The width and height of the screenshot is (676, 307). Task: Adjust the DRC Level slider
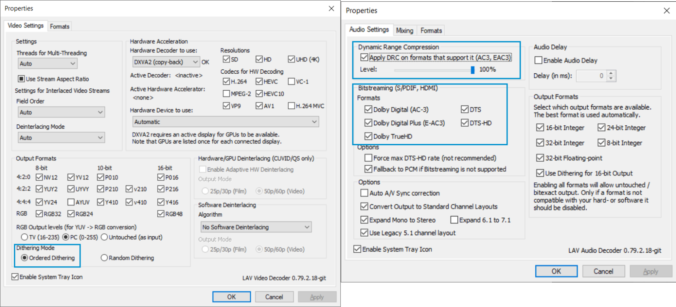pyautogui.click(x=472, y=70)
